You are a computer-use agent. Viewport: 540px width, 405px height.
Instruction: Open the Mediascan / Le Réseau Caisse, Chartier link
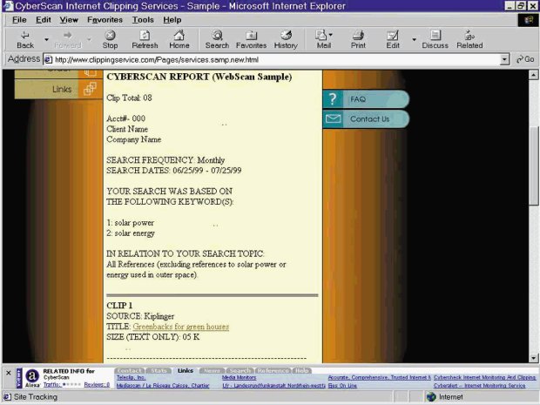[163, 385]
